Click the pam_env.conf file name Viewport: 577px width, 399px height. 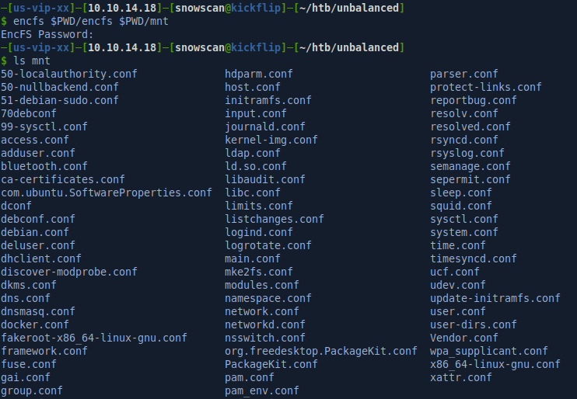click(x=262, y=390)
